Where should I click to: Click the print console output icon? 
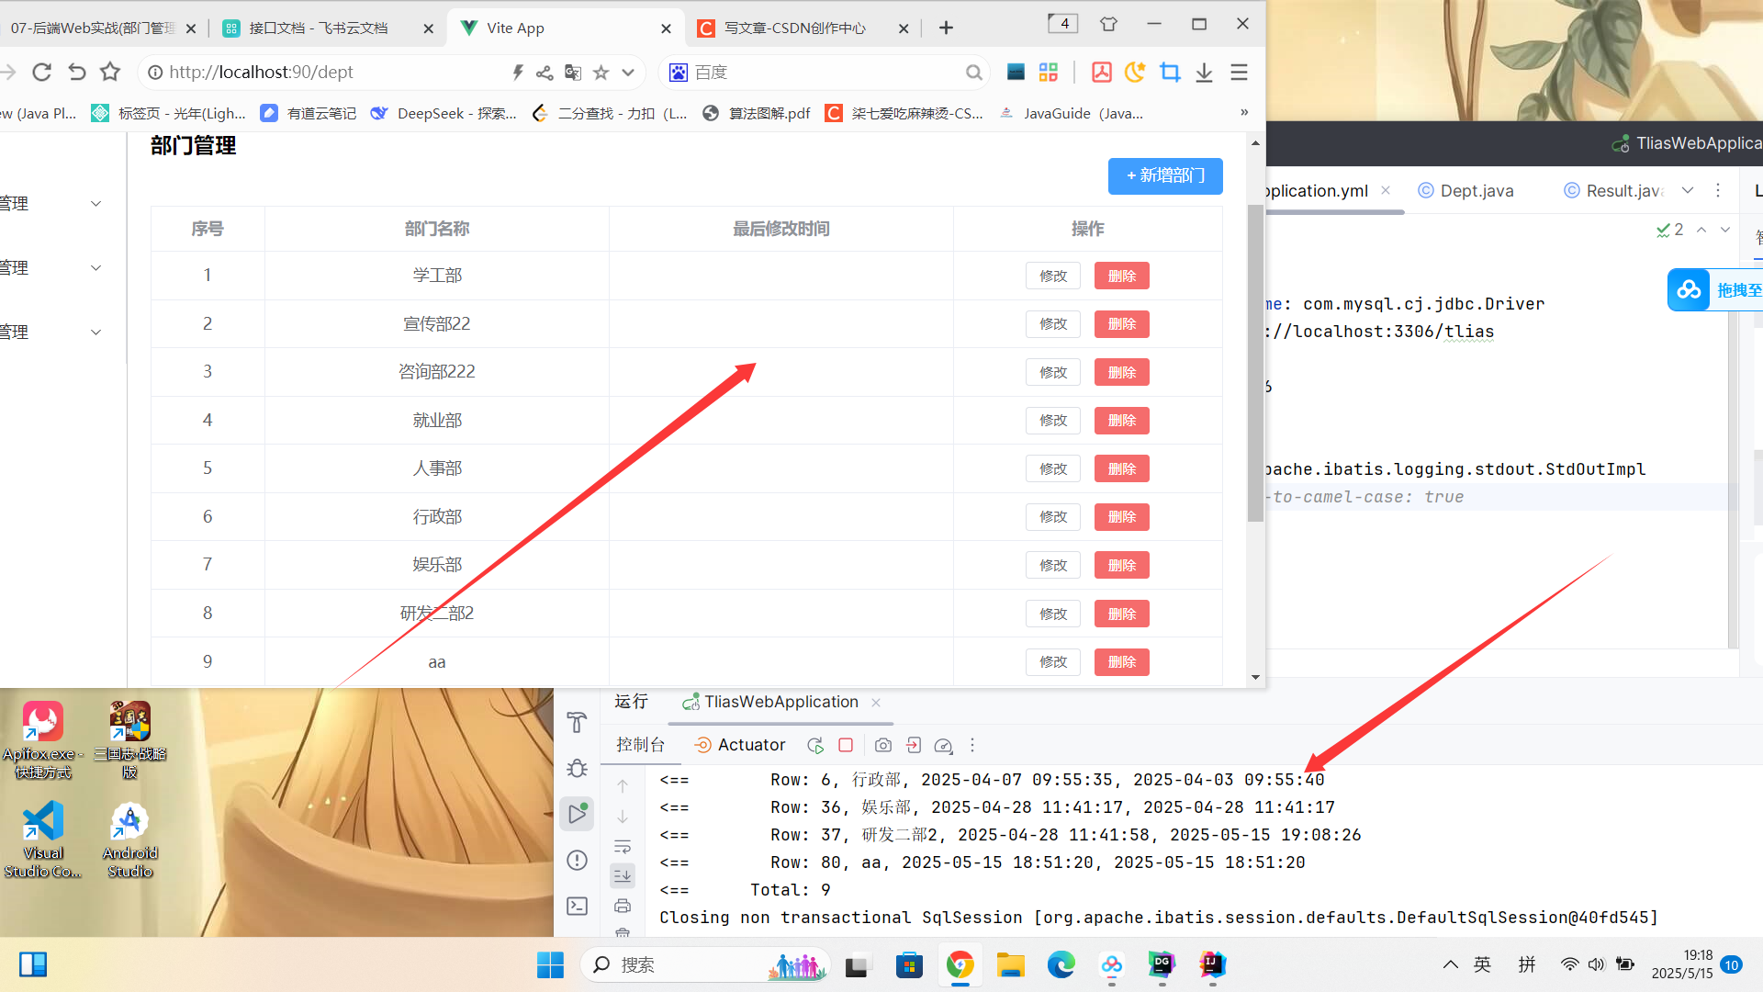(623, 906)
